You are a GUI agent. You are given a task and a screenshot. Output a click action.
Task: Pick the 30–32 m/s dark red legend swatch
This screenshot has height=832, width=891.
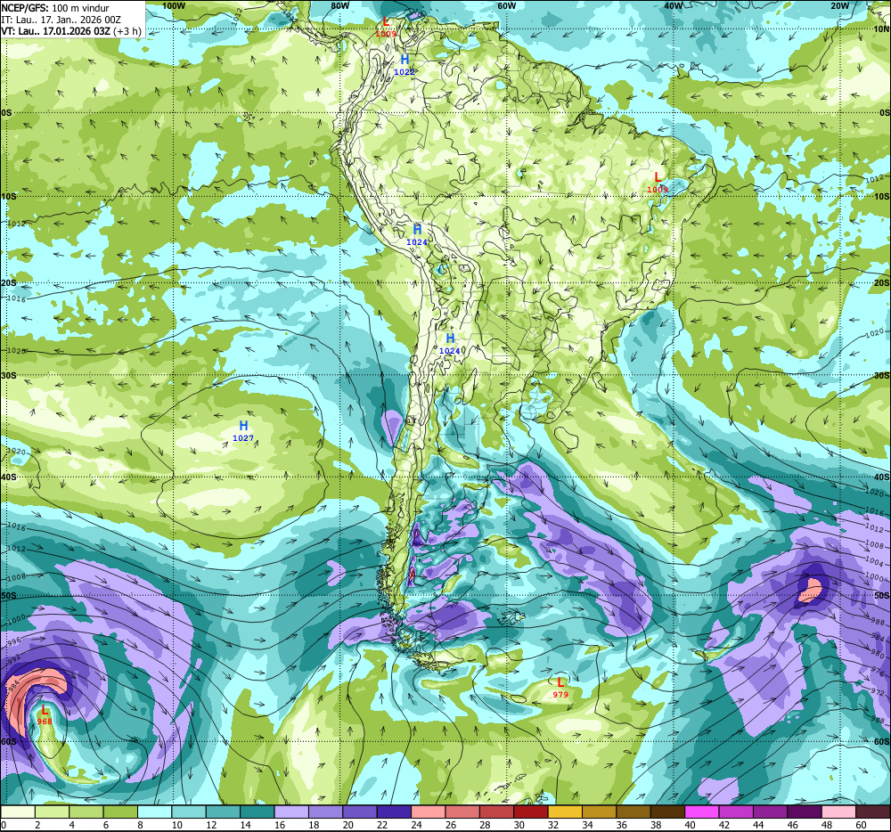[x=531, y=812]
